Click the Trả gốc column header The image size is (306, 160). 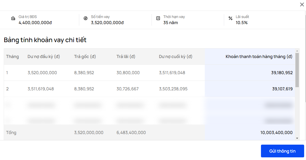(x=85, y=57)
